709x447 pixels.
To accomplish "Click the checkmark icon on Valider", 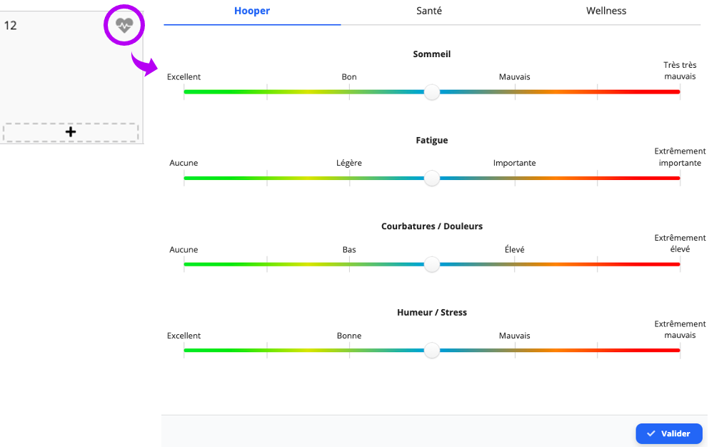I will pyautogui.click(x=651, y=433).
